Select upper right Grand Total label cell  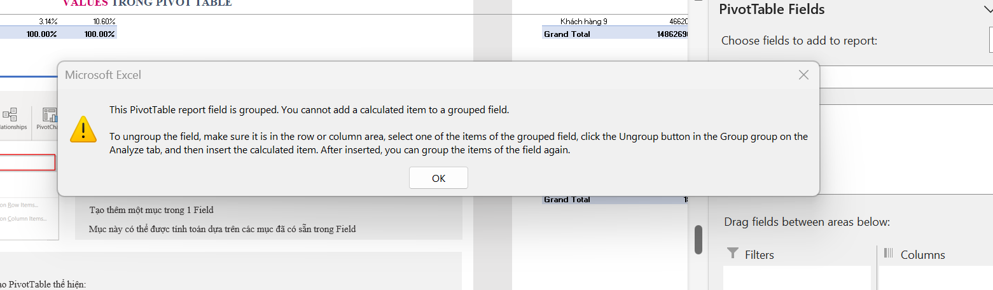(567, 34)
